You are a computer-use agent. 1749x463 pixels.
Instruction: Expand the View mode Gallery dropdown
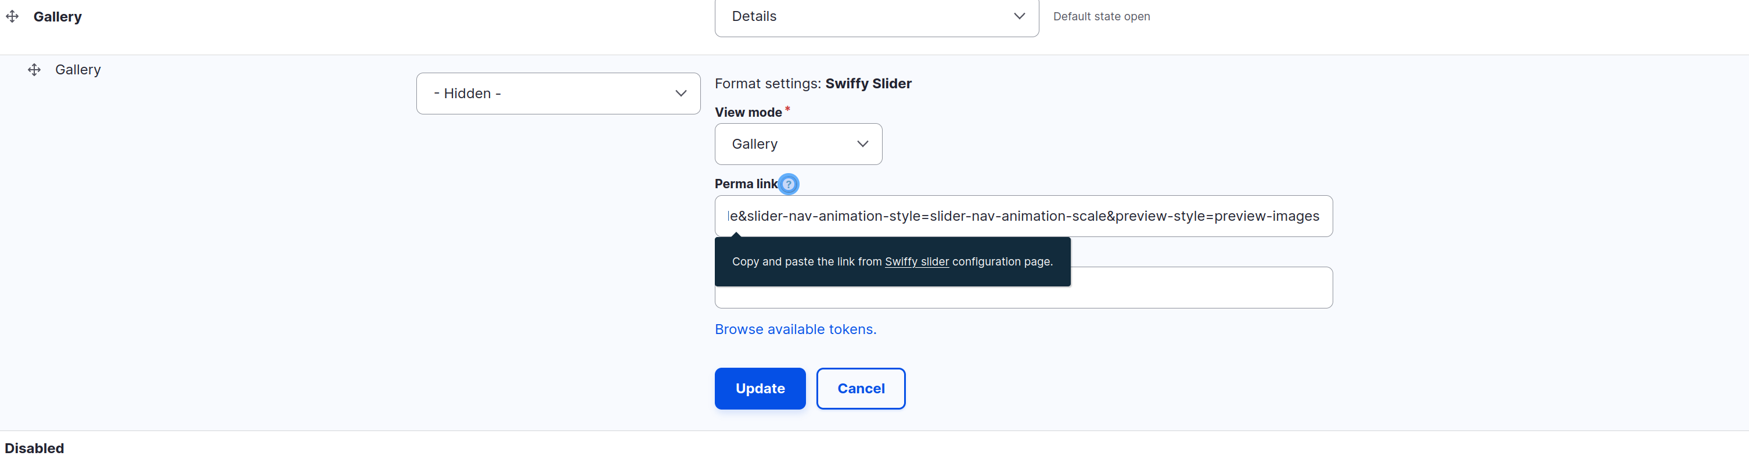point(798,144)
